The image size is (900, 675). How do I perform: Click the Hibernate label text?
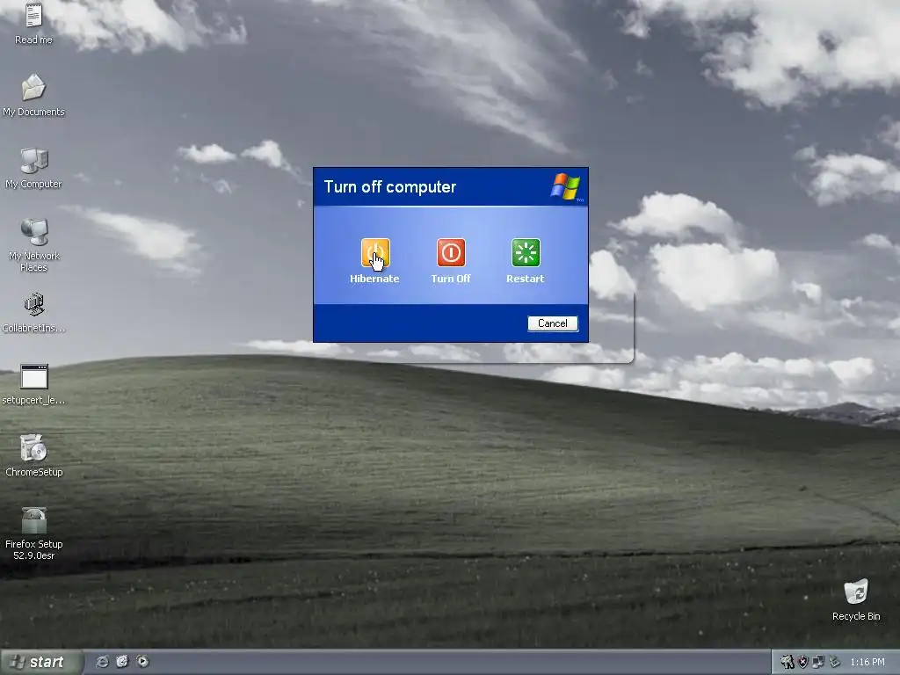374,279
